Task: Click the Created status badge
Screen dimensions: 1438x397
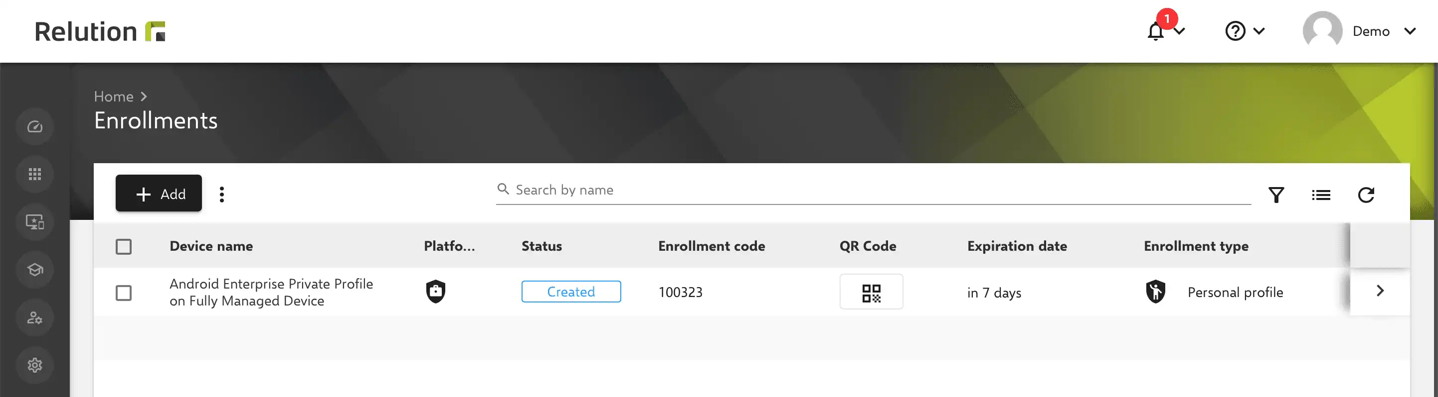Action: [x=571, y=292]
